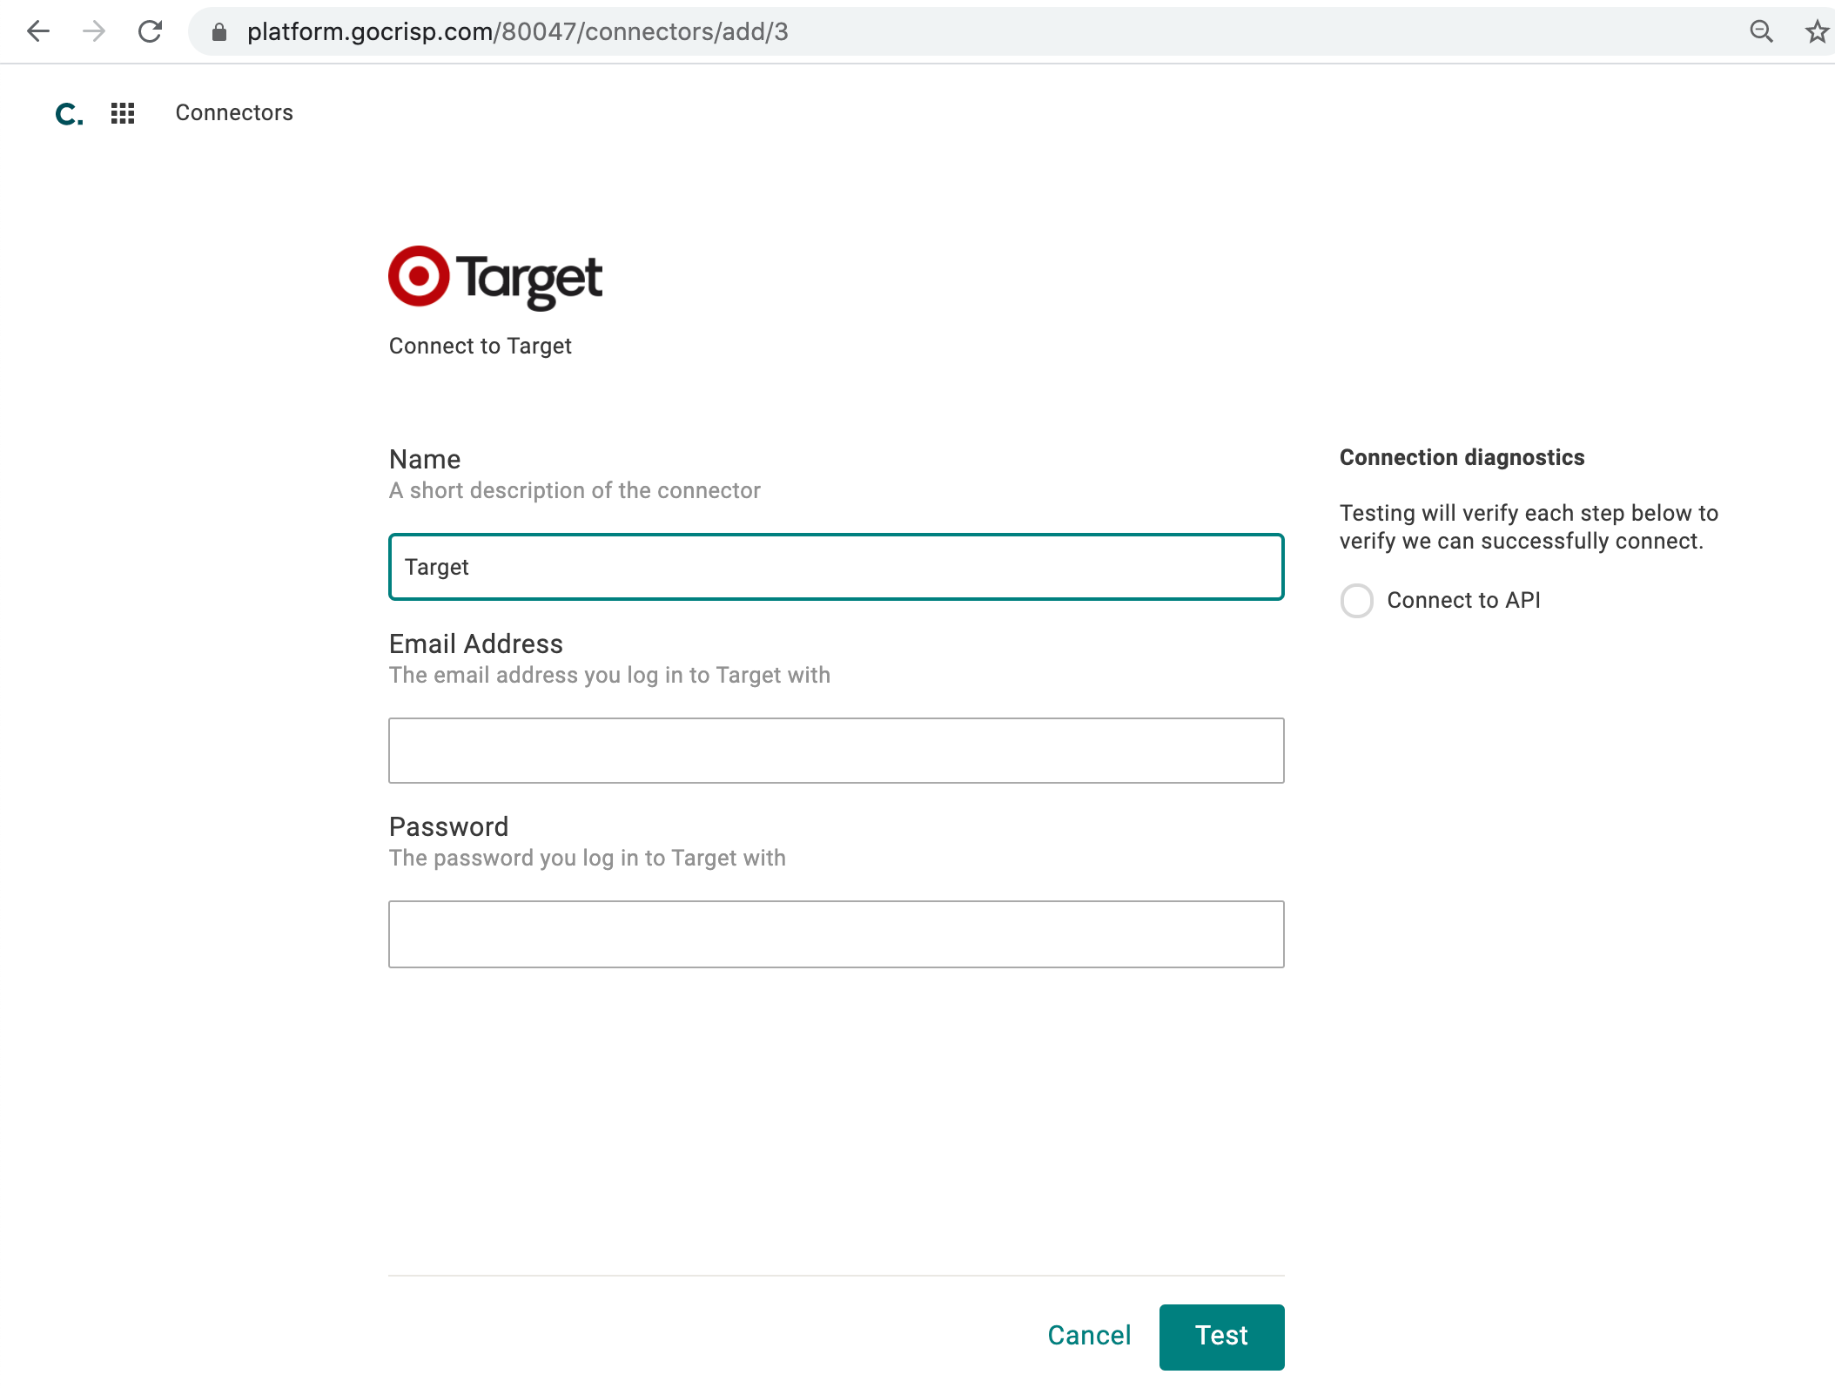Click the 'Email Address' label
This screenshot has width=1835, height=1388.
476,643
